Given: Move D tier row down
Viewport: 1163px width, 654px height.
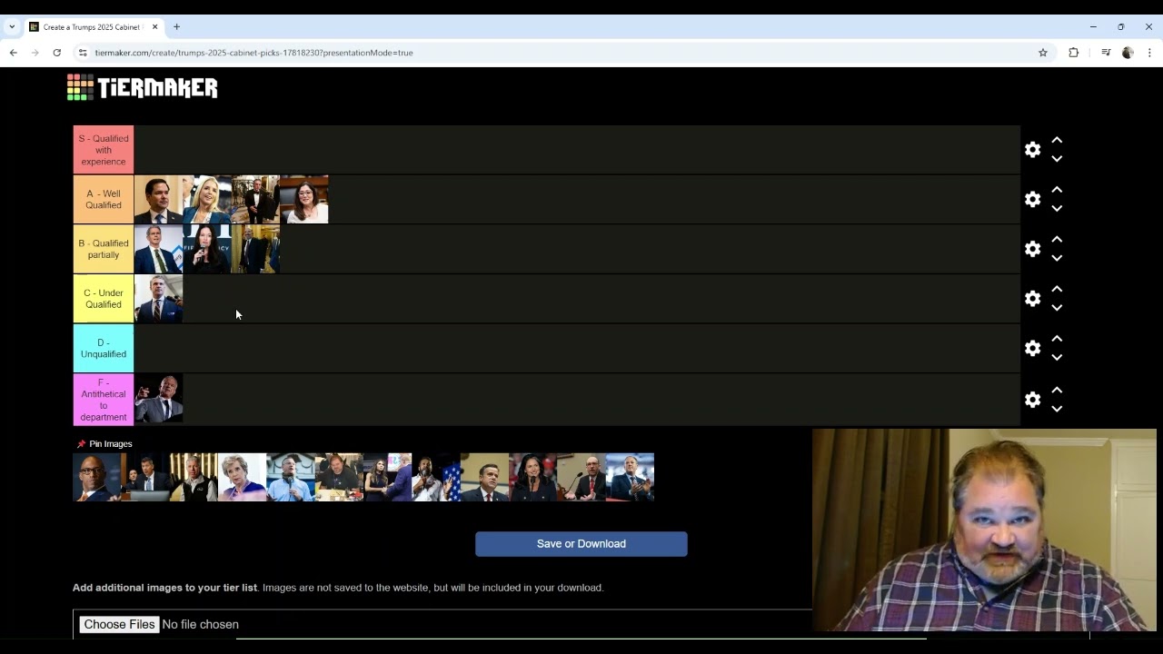Looking at the screenshot, I should pos(1057,358).
